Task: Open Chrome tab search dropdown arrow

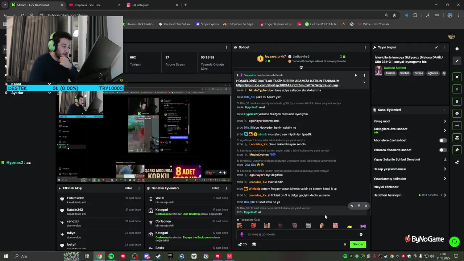Action: point(5,5)
